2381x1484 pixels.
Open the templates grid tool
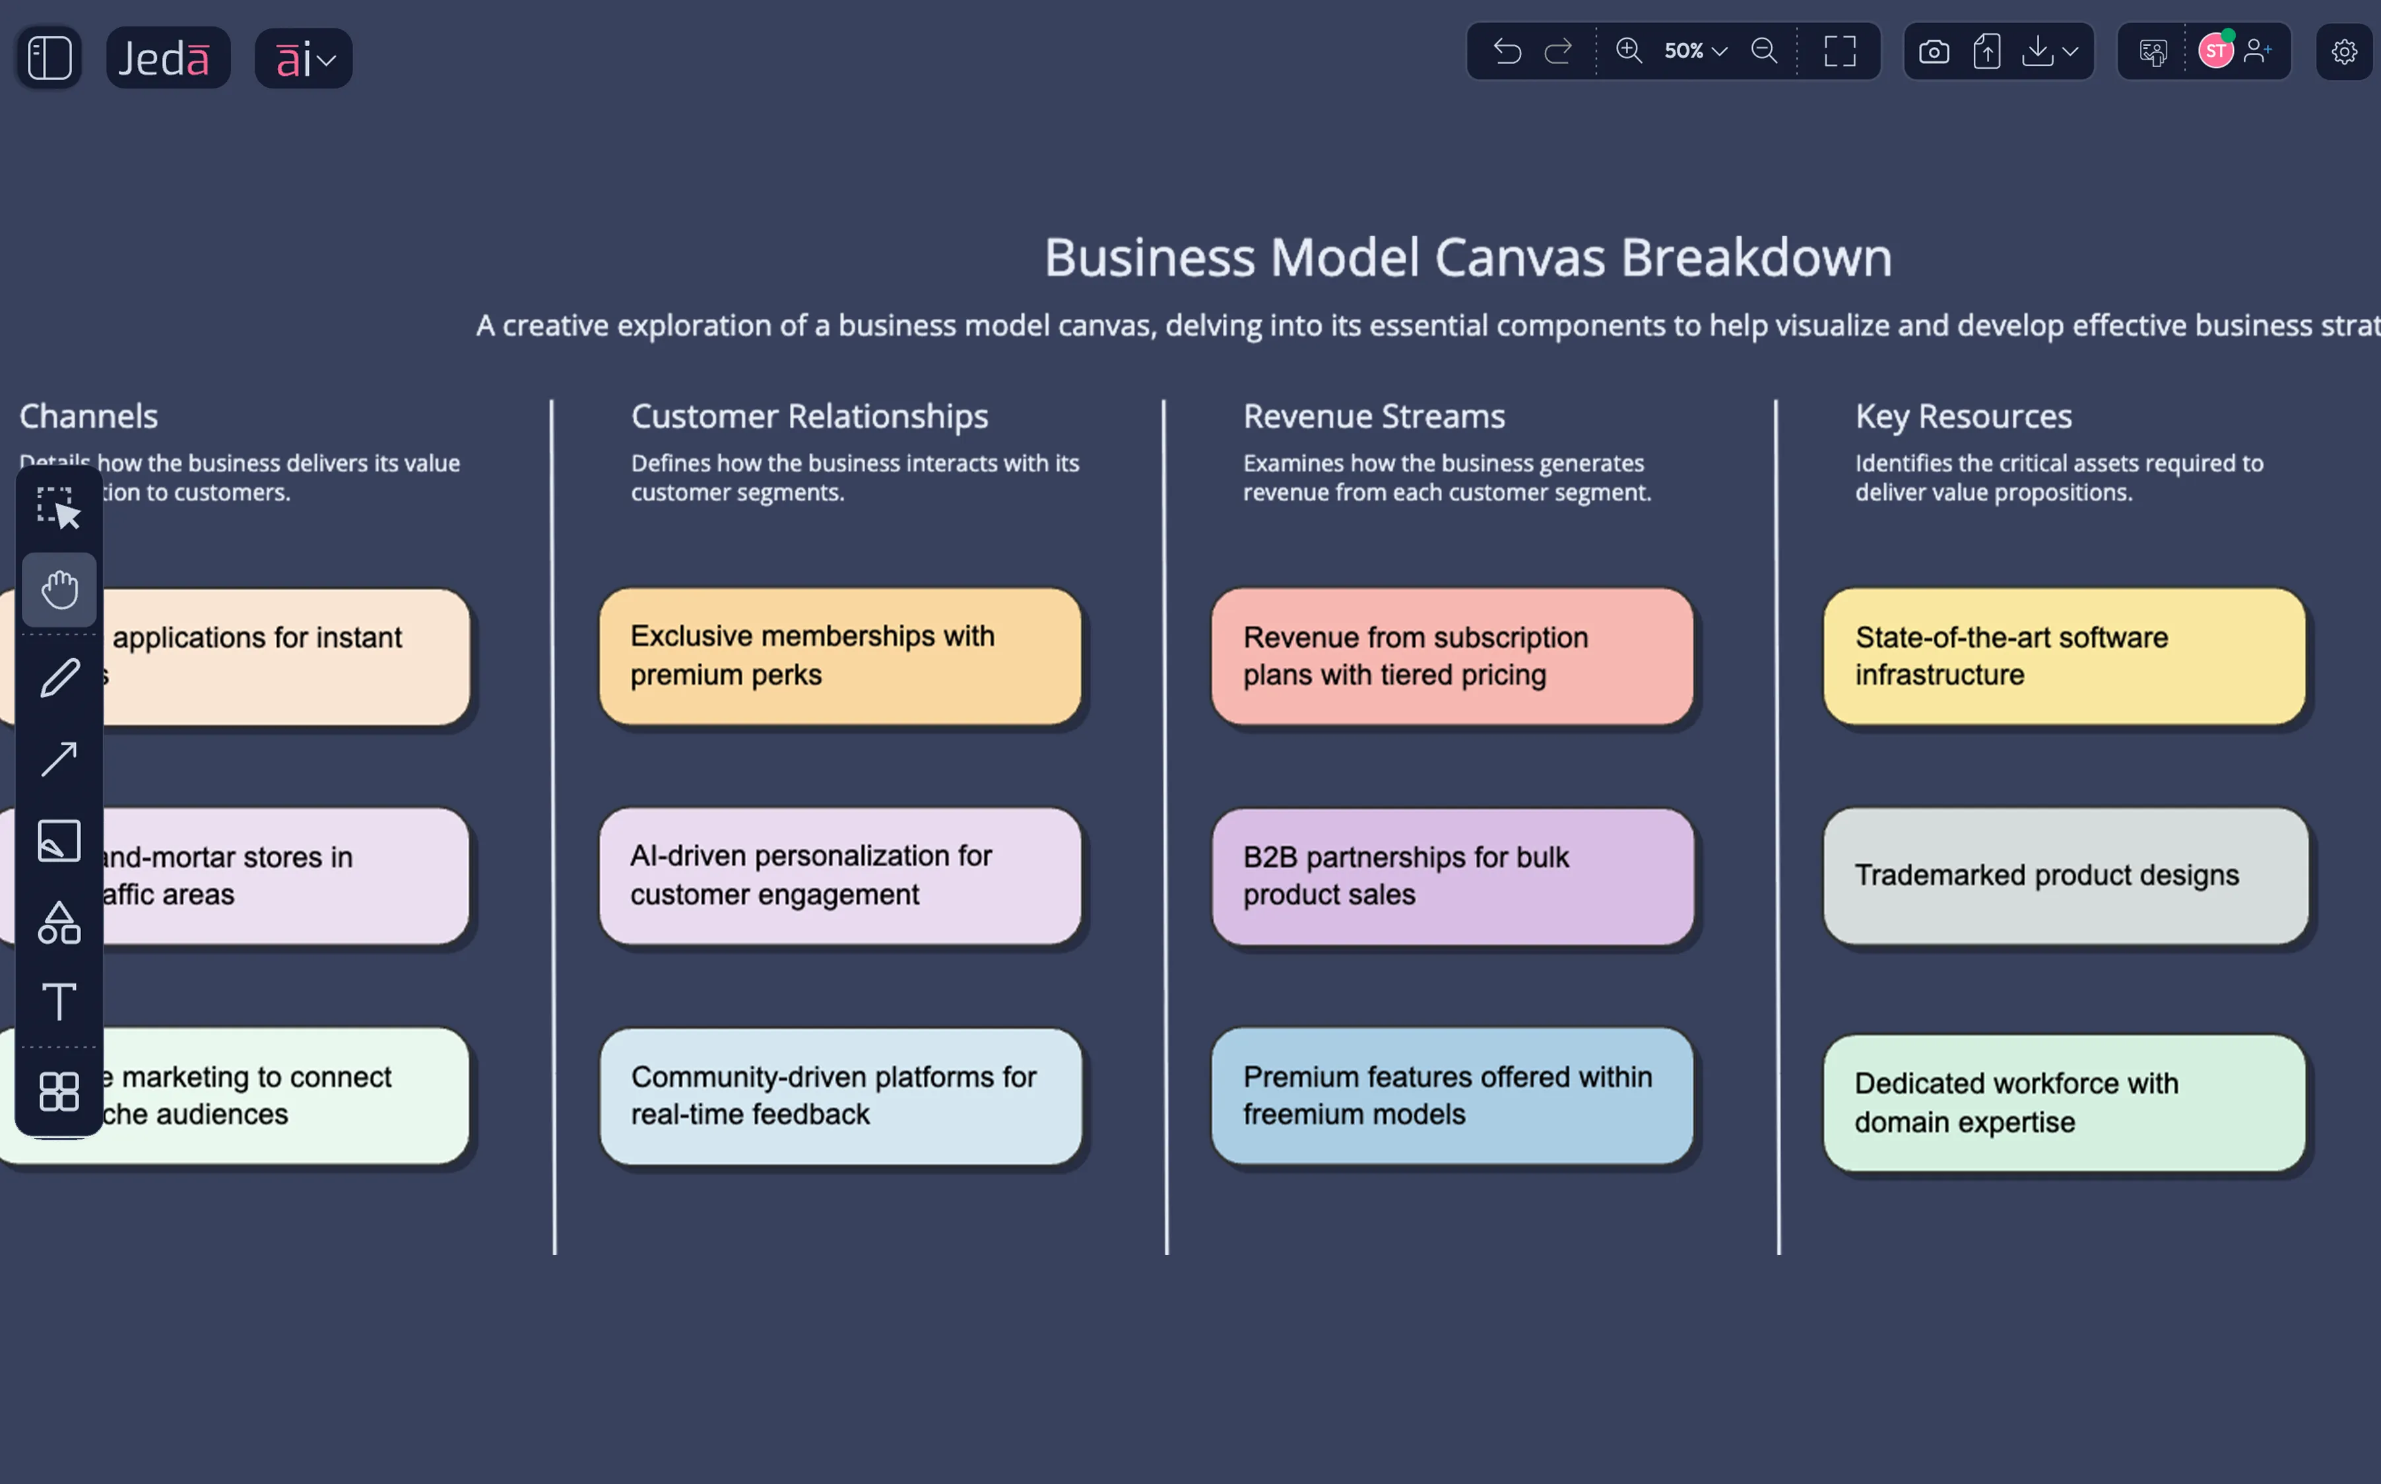[x=59, y=1091]
